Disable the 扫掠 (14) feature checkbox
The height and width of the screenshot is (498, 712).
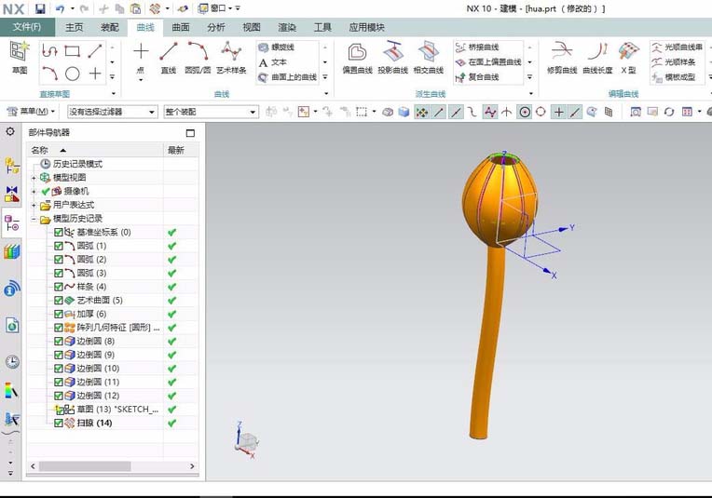58,423
